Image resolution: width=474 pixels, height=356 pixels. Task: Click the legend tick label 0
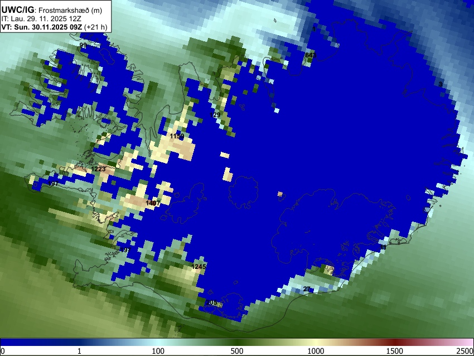(3, 351)
